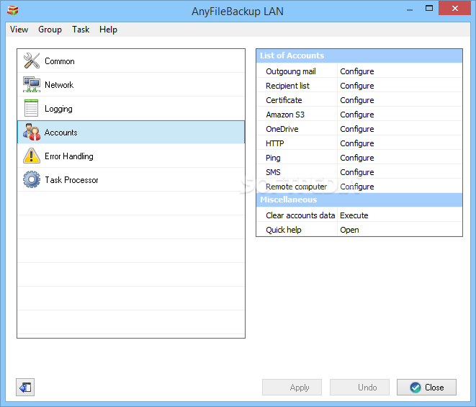
Task: Click the Certificate label
Action: [x=284, y=100]
